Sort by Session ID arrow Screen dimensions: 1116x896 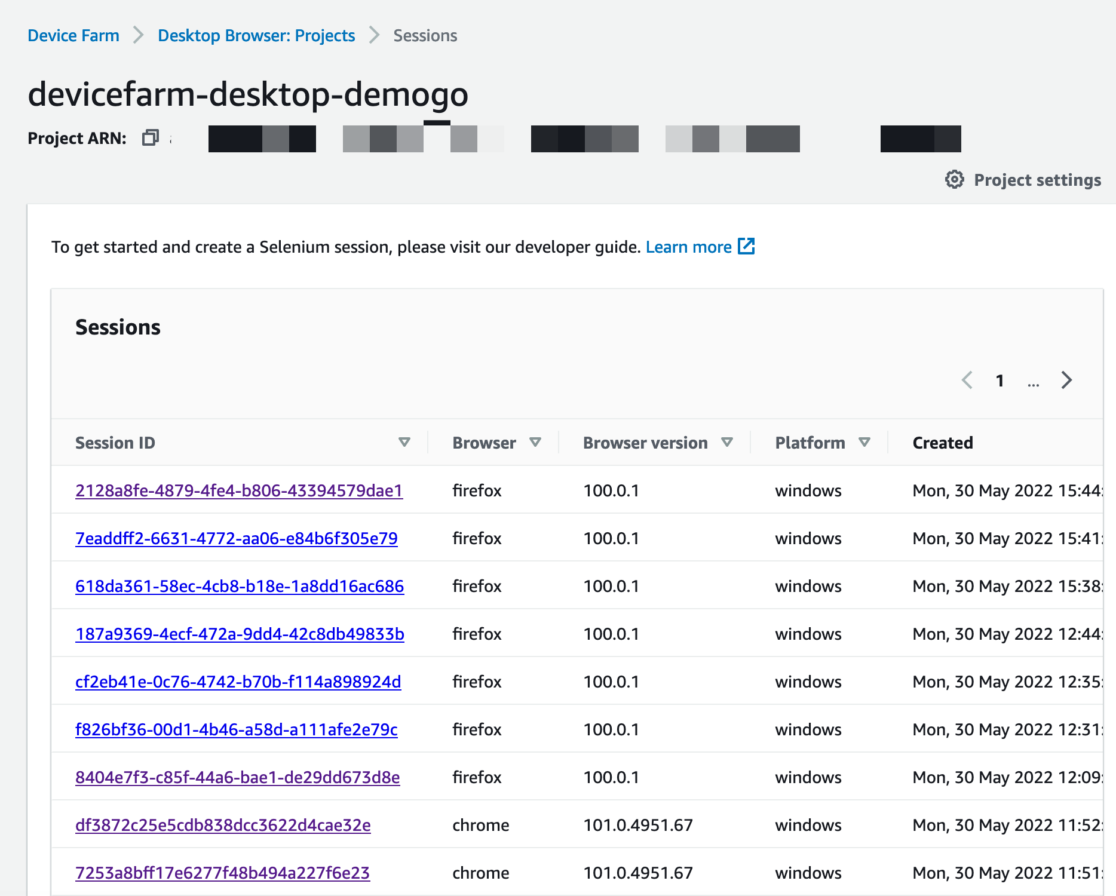point(404,443)
